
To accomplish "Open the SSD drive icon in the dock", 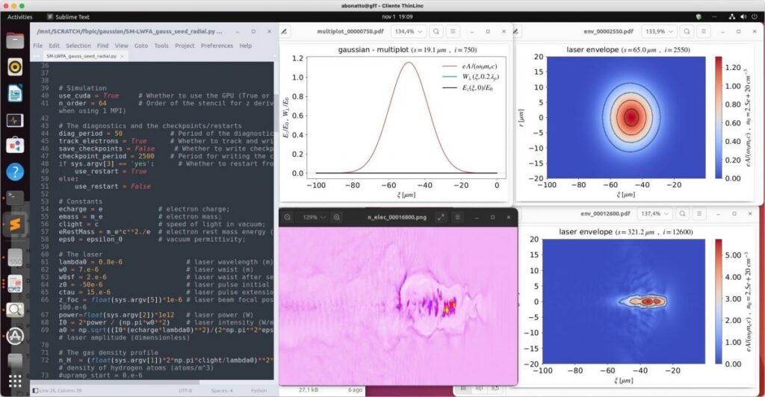I will [x=15, y=257].
